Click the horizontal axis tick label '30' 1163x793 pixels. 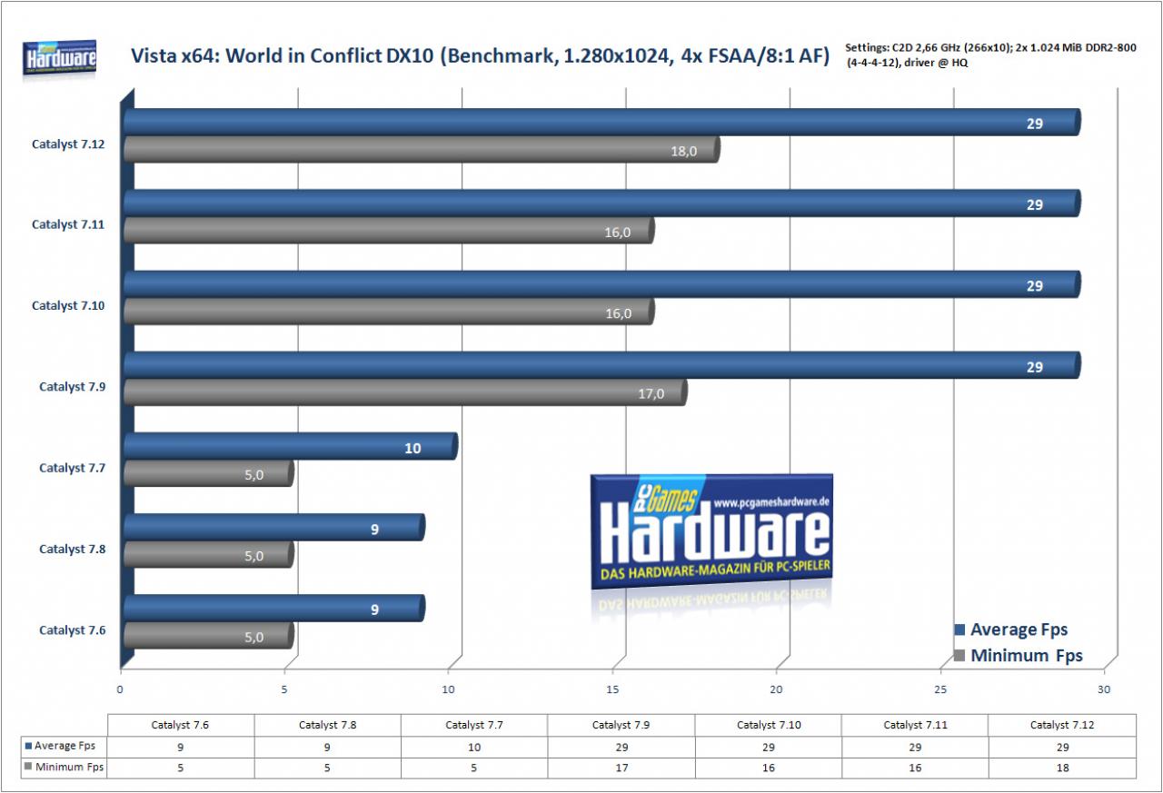tap(1105, 689)
